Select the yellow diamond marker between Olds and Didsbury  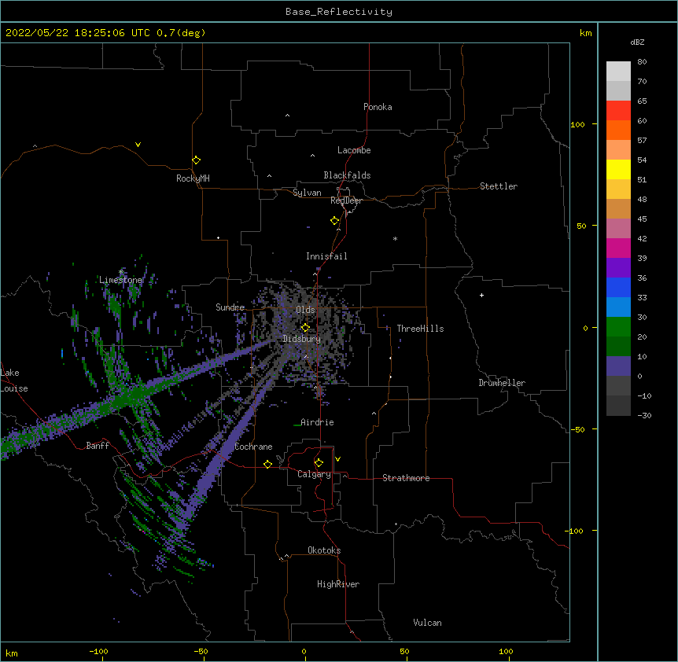click(x=305, y=328)
